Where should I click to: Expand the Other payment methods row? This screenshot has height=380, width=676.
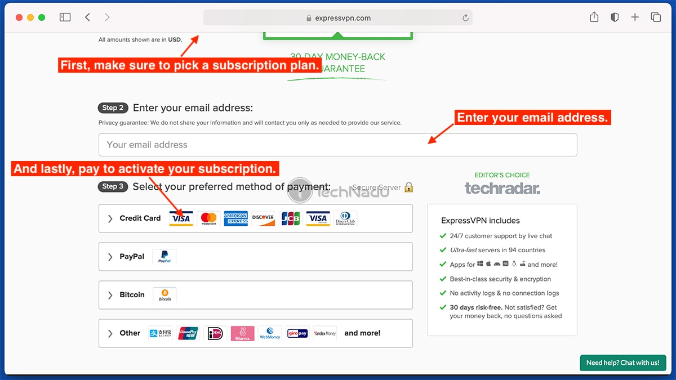coord(256,333)
